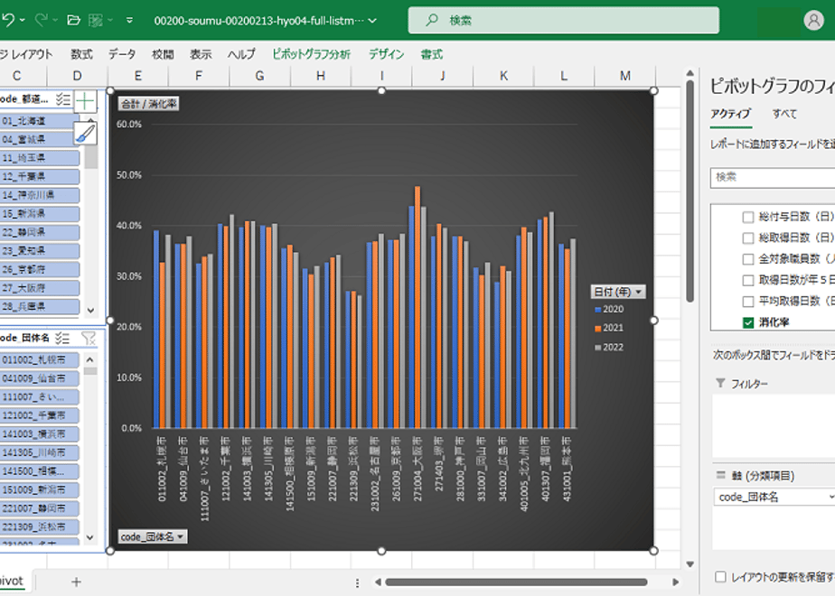This screenshot has width=835, height=596.
Task: Click the funnel icon next to フィルター
Action: click(720, 383)
